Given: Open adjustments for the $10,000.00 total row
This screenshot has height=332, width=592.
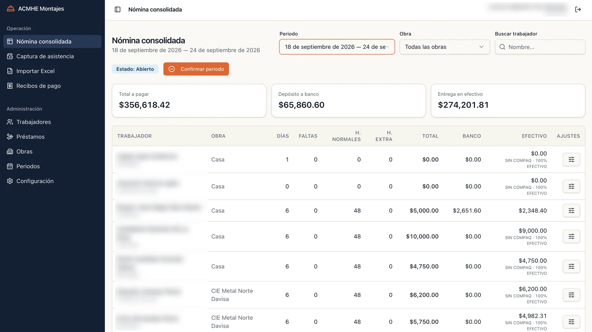Looking at the screenshot, I should pos(571,237).
